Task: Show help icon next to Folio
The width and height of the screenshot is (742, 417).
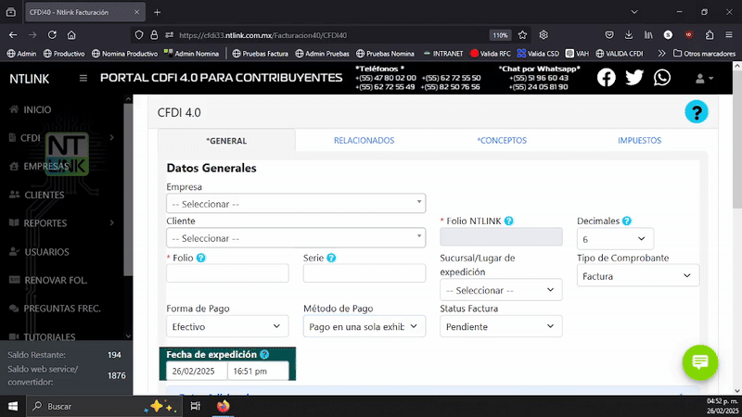Action: pyautogui.click(x=200, y=258)
